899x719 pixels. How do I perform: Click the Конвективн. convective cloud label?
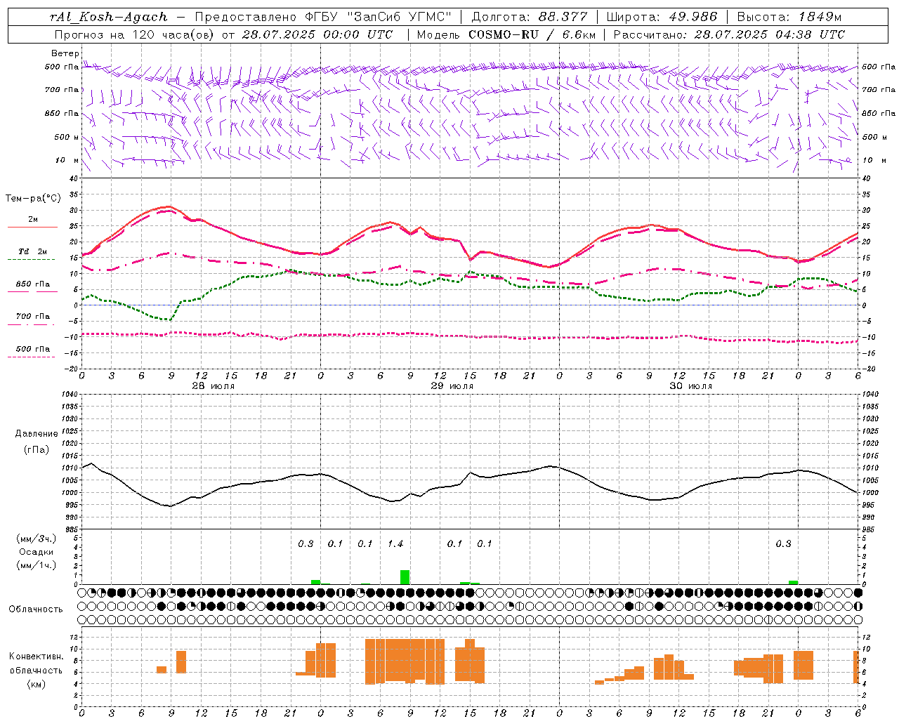click(37, 657)
